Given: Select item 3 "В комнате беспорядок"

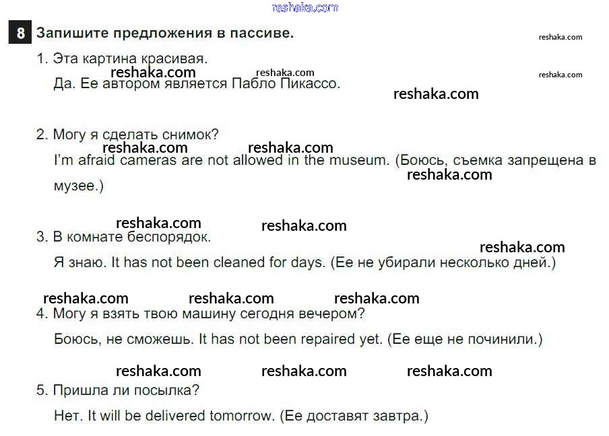Looking at the screenshot, I should [124, 237].
